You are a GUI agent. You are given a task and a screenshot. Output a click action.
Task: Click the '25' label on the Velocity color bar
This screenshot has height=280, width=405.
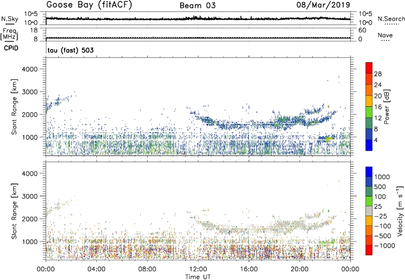[x=378, y=207]
